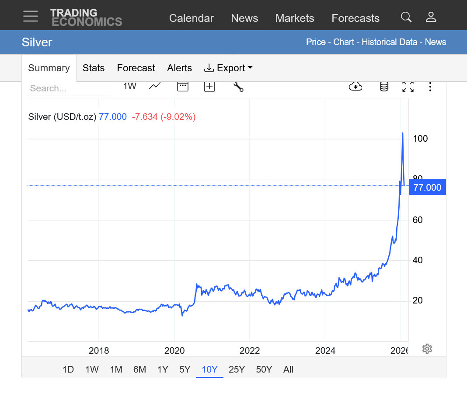Open the calendar date range picker
The width and height of the screenshot is (467, 394).
coord(182,86)
